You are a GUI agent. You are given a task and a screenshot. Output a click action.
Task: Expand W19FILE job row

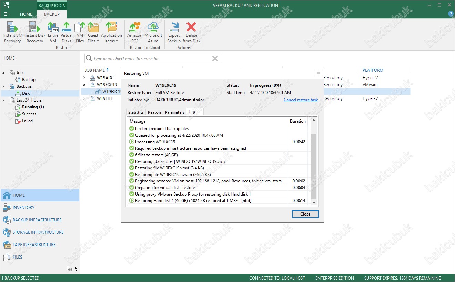(x=84, y=98)
